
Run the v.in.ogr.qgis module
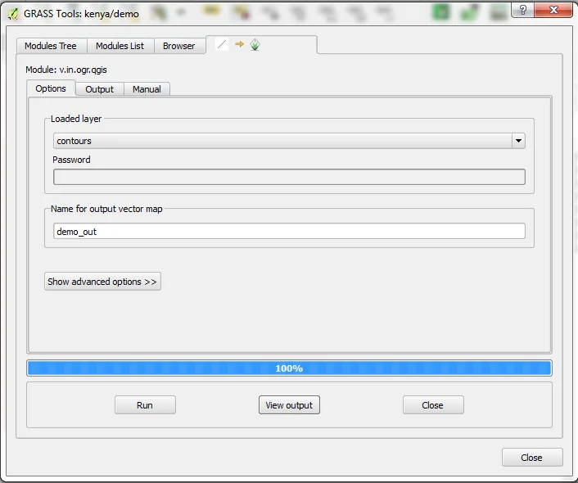click(x=145, y=405)
